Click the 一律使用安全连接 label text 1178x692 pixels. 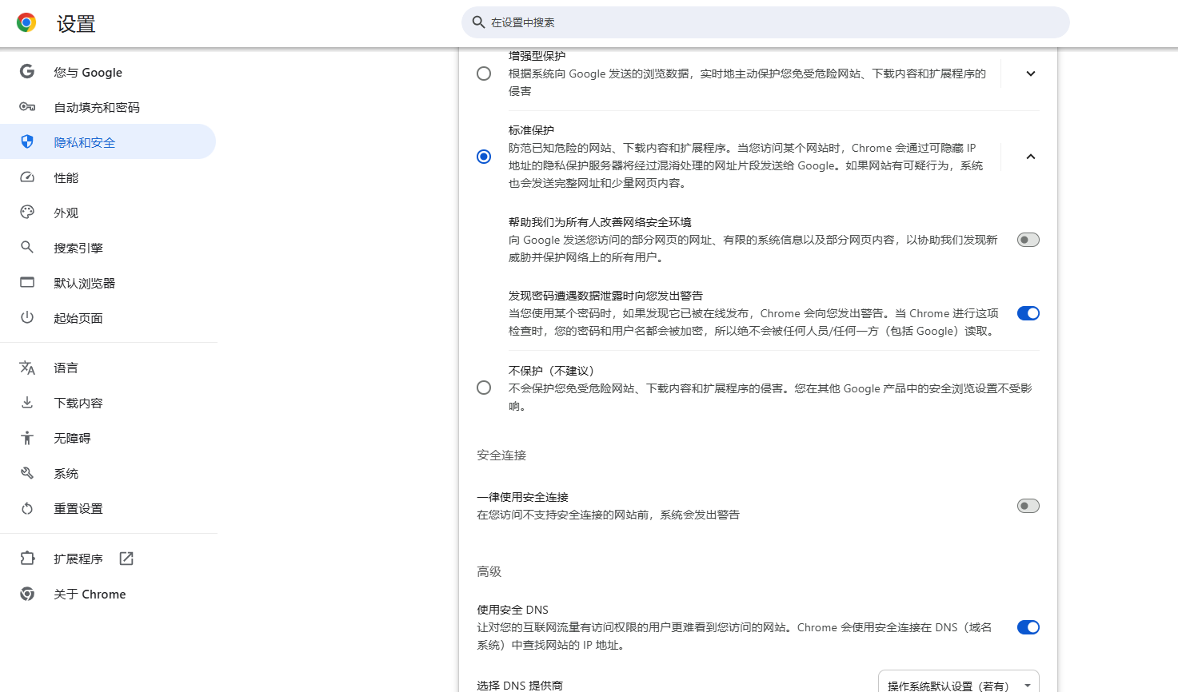click(x=523, y=497)
